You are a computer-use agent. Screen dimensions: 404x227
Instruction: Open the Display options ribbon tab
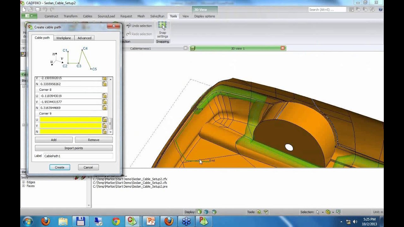(x=205, y=16)
